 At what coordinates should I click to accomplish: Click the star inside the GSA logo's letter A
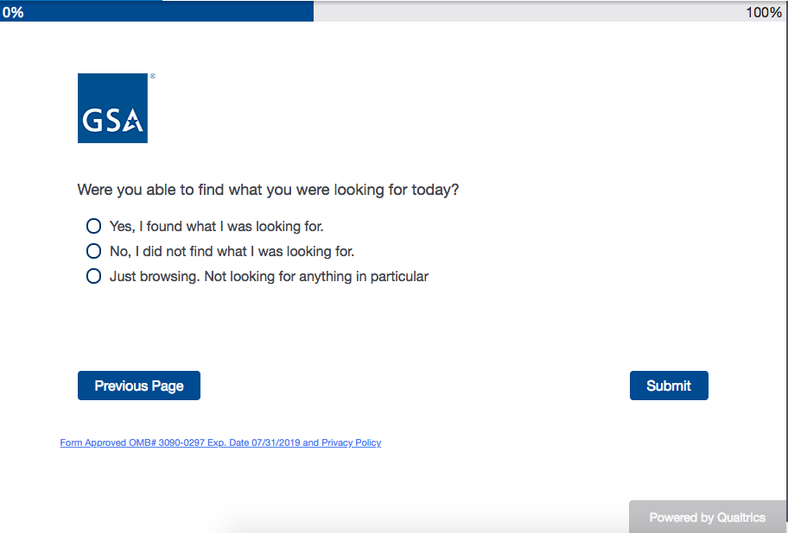click(x=133, y=123)
